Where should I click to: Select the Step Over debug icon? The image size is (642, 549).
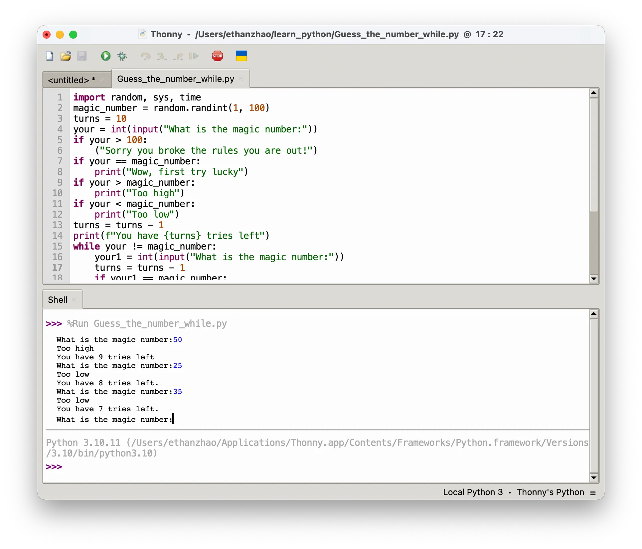coord(145,56)
